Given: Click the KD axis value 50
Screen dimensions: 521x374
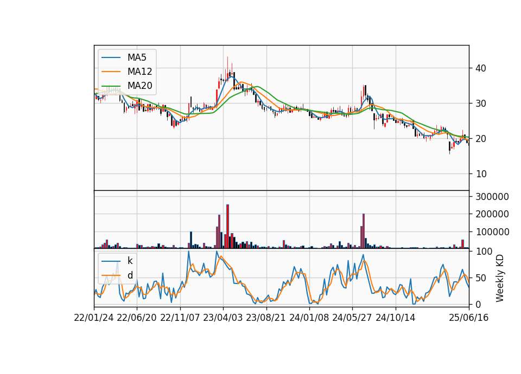Looking at the screenshot, I should (481, 278).
